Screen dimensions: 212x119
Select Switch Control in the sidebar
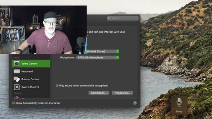coord(31,87)
